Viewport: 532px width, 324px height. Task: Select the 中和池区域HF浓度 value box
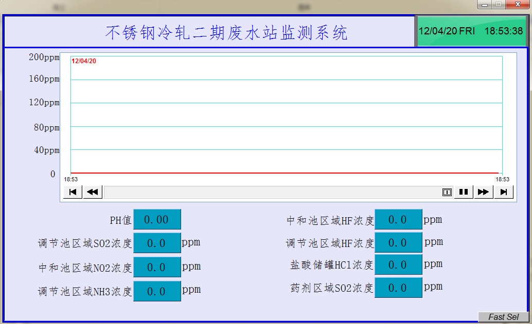click(398, 220)
